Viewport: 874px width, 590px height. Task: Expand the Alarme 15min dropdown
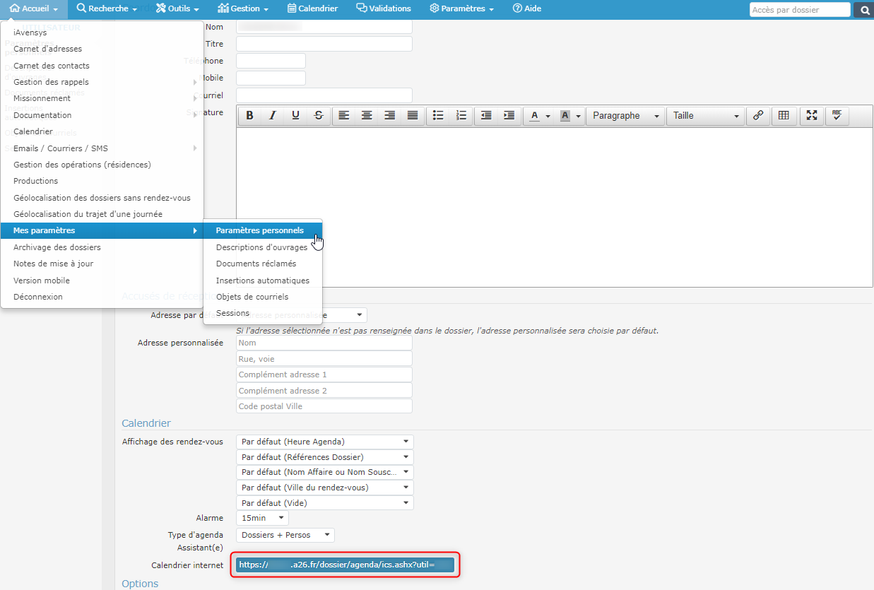point(262,518)
